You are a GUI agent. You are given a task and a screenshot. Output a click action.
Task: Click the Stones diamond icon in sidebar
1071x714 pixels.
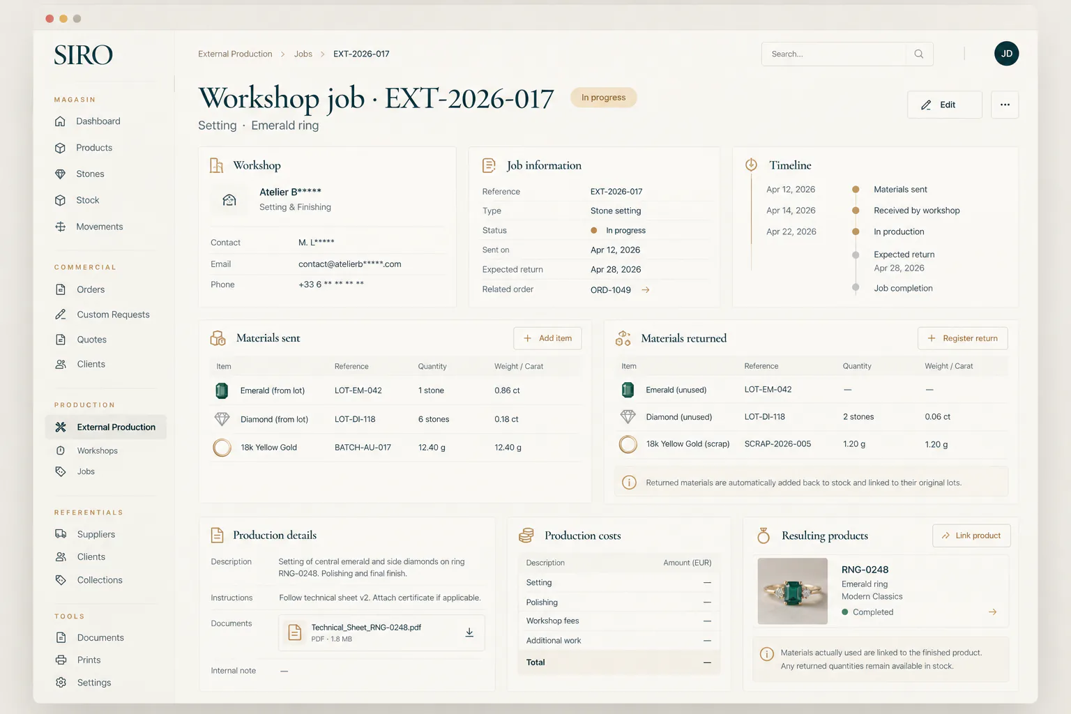click(61, 174)
